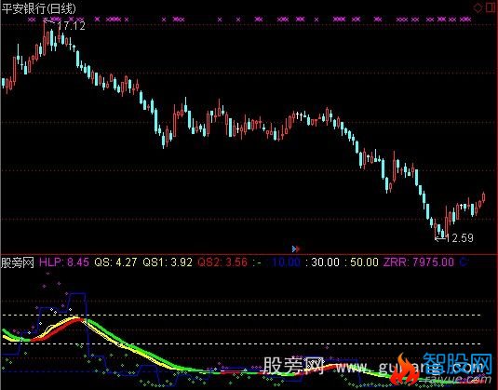Viewport: 498px width, 390px height.
Task: Click the diamond icon at top right
Action: [x=478, y=7]
